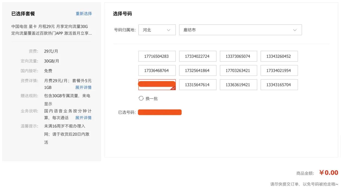Expand 资费详情 details via 展开详情
Viewport: 341px width, 188px height.
click(x=84, y=87)
